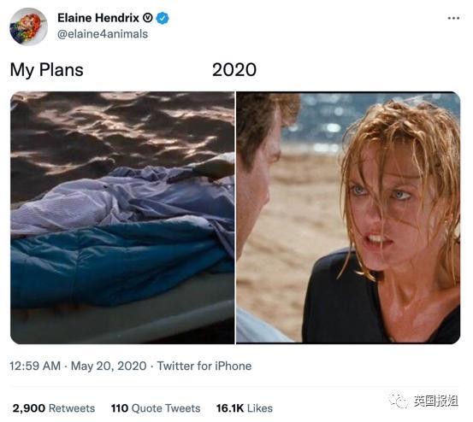Click the "2020" tweet text
The width and height of the screenshot is (473, 422).
click(234, 70)
